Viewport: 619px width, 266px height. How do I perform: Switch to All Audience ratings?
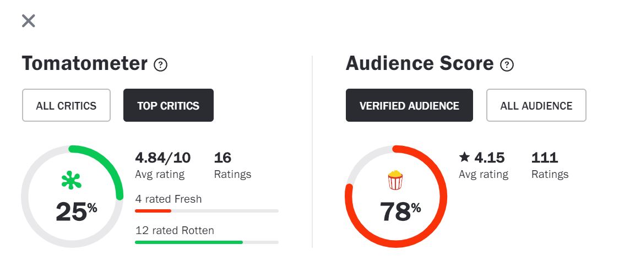tap(536, 105)
